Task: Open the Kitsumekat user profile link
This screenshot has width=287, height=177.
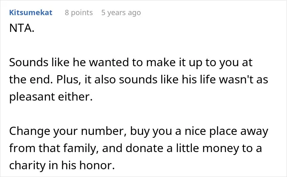Action: pyautogui.click(x=31, y=13)
